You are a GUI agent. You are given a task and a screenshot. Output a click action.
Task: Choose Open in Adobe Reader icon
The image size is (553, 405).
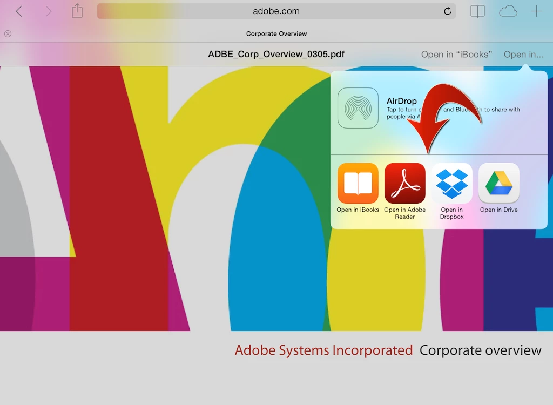(405, 183)
